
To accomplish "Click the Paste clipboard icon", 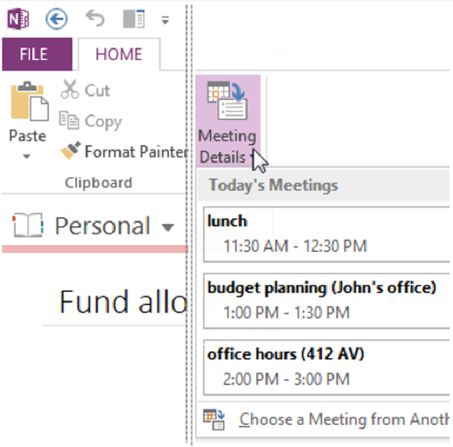I will click(x=29, y=101).
